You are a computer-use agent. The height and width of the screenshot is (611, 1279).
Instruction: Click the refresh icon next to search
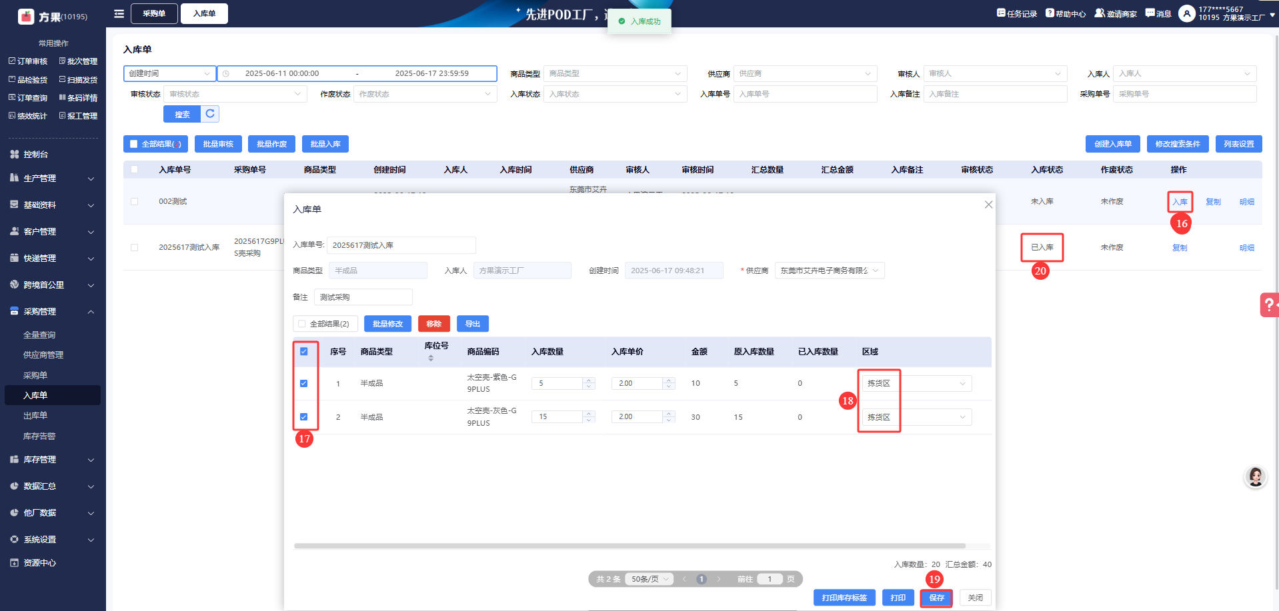pos(210,114)
